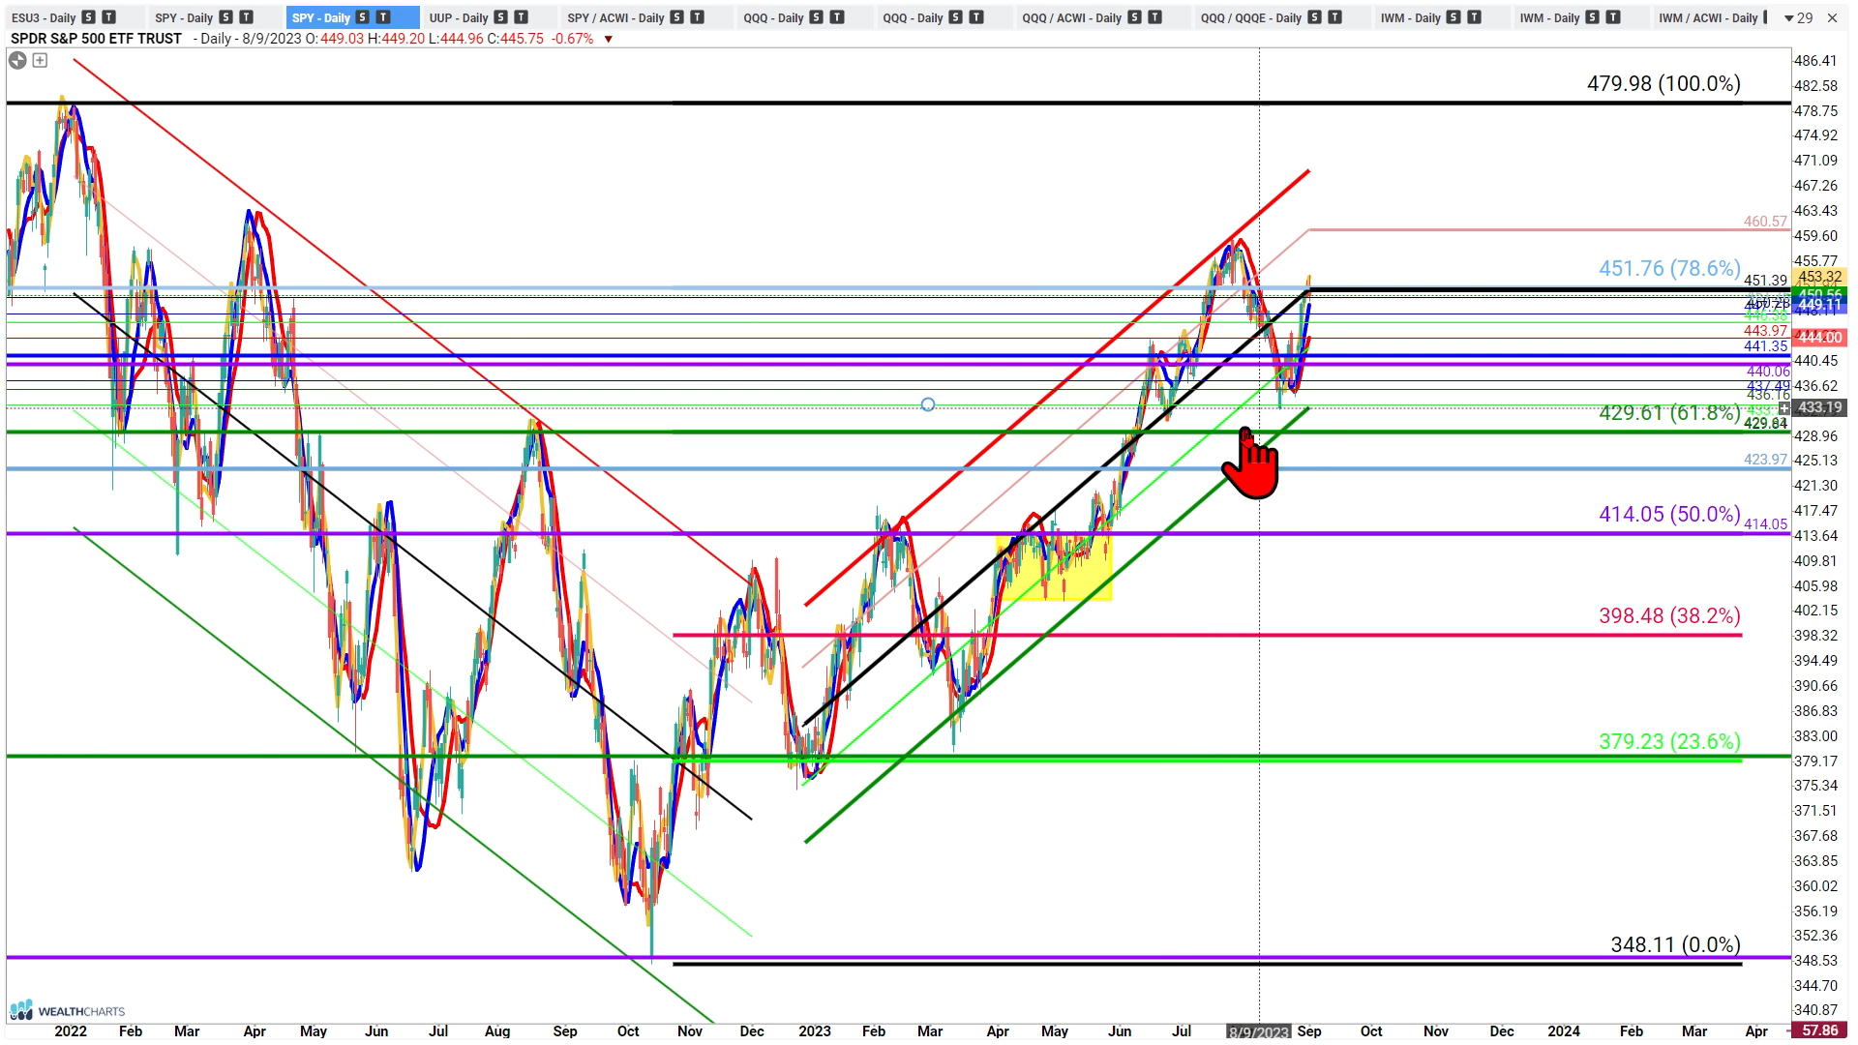Click the T icon on ESU3 - Daily tab
Viewport: 1858px width, 1045px height.
point(108,17)
